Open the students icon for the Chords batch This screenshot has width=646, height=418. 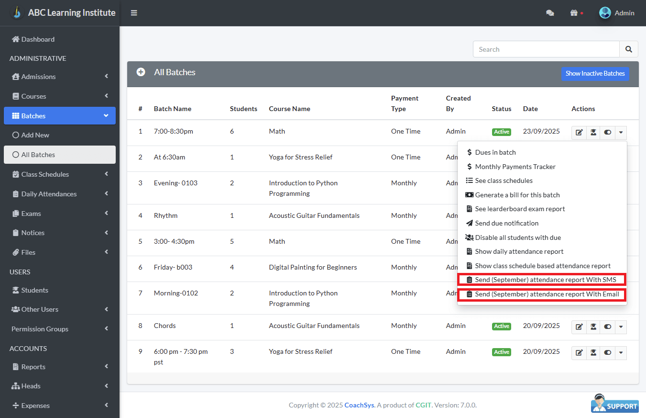click(593, 327)
